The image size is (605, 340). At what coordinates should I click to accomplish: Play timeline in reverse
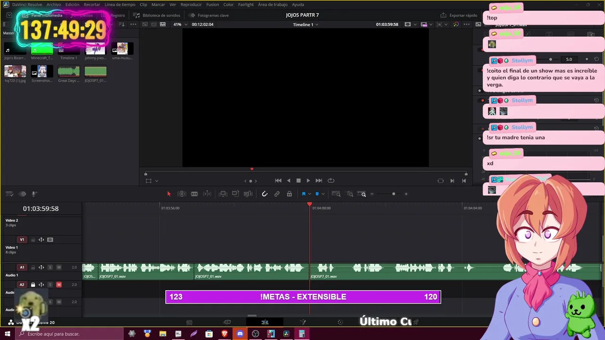click(289, 180)
